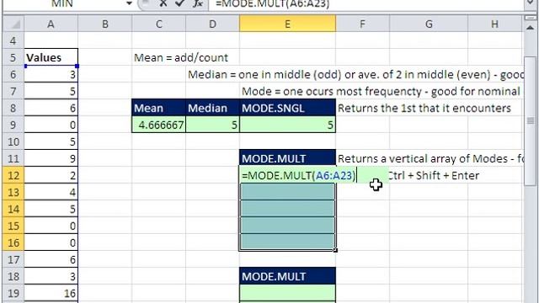Click the mean value 4.666667
Image resolution: width=539 pixels, height=303 pixels.
(x=158, y=125)
